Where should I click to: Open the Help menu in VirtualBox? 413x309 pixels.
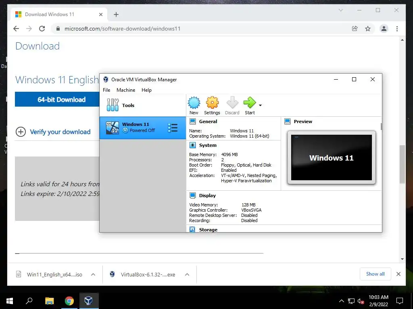coord(146,90)
